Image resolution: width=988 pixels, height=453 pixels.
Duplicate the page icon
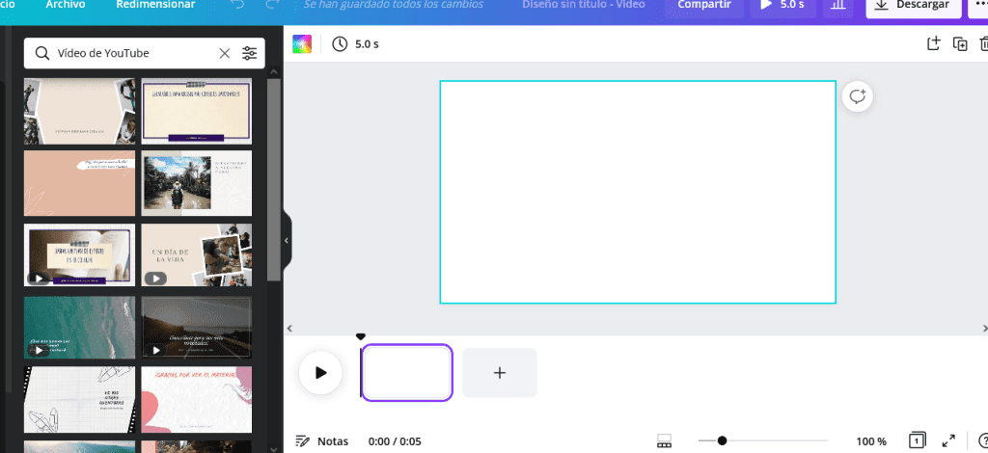(x=960, y=44)
